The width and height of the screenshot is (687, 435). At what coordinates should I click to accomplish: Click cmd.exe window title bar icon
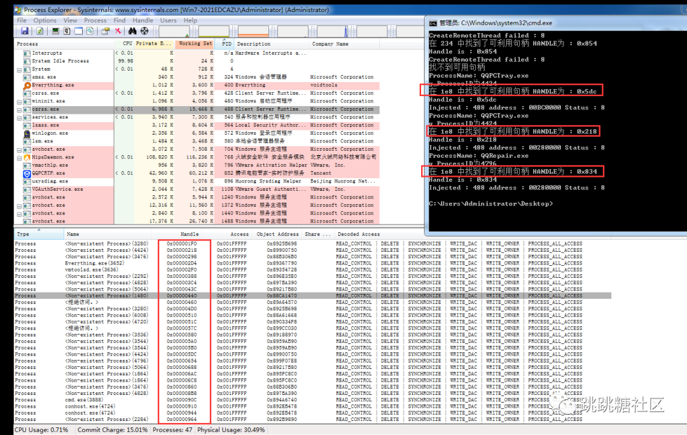tap(433, 24)
